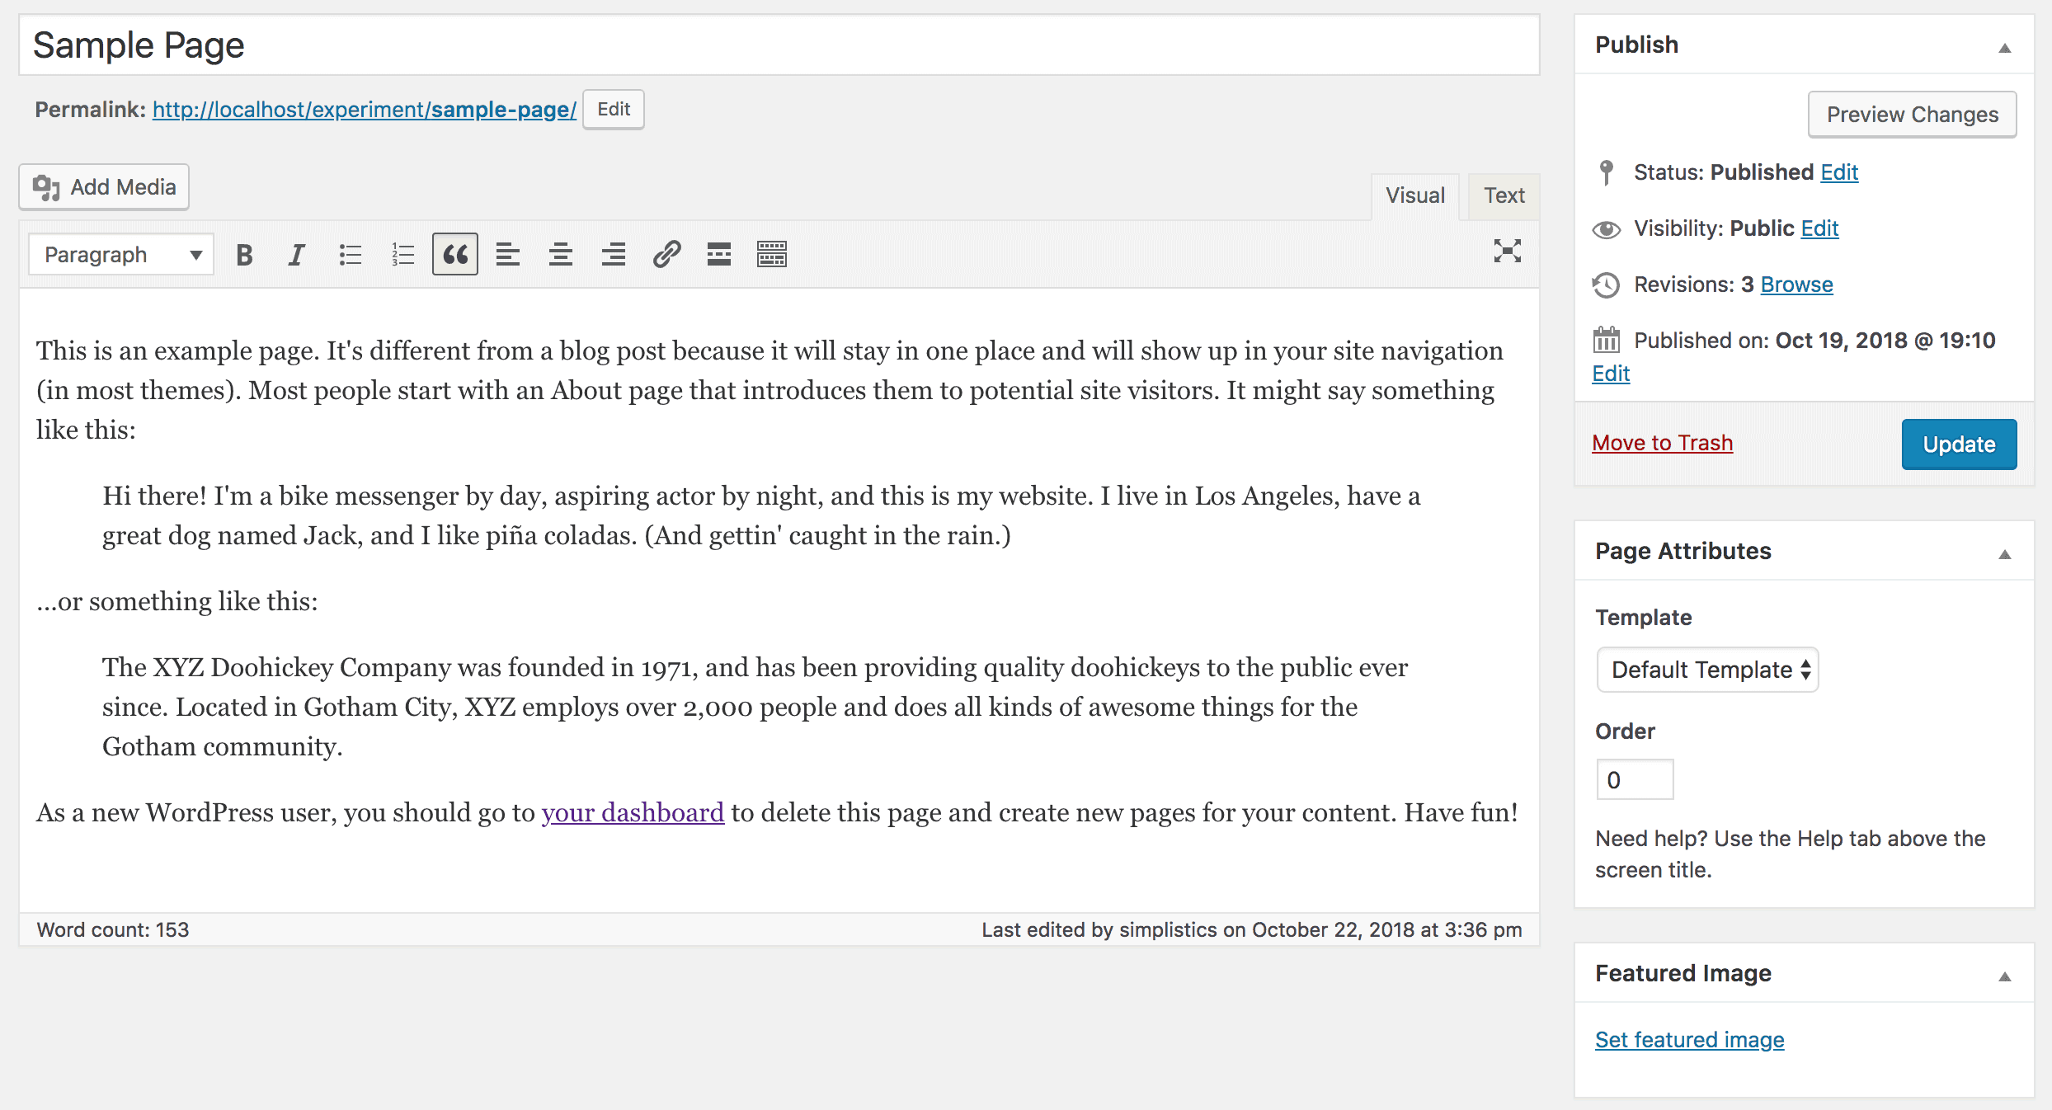Insert a numbered list
The height and width of the screenshot is (1110, 2052).
402,255
